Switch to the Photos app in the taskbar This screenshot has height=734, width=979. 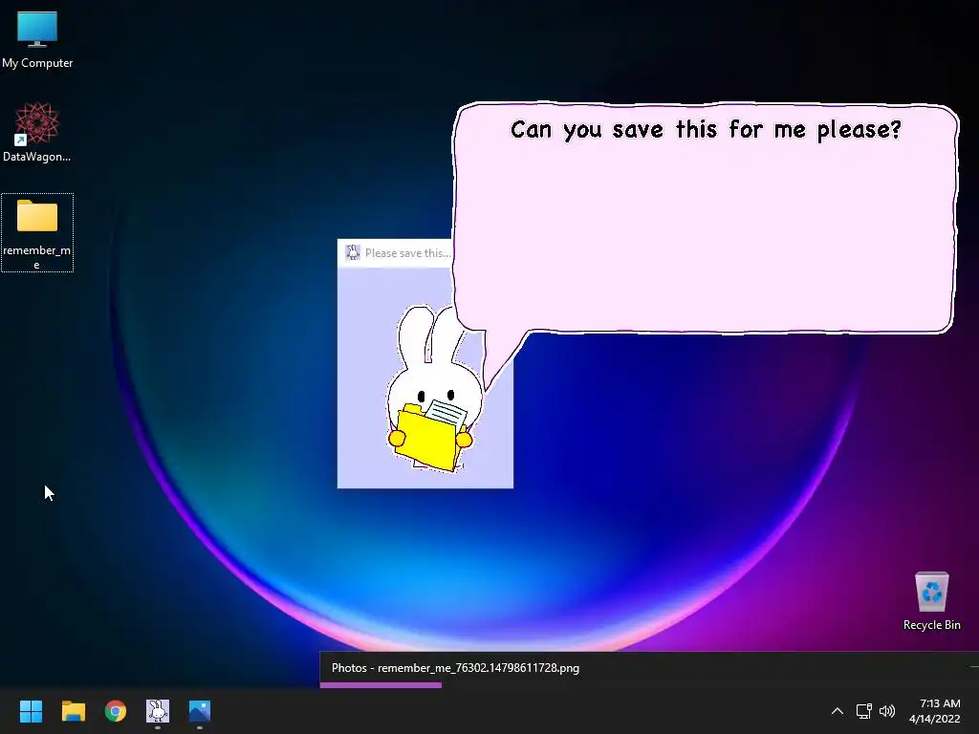[x=200, y=711]
